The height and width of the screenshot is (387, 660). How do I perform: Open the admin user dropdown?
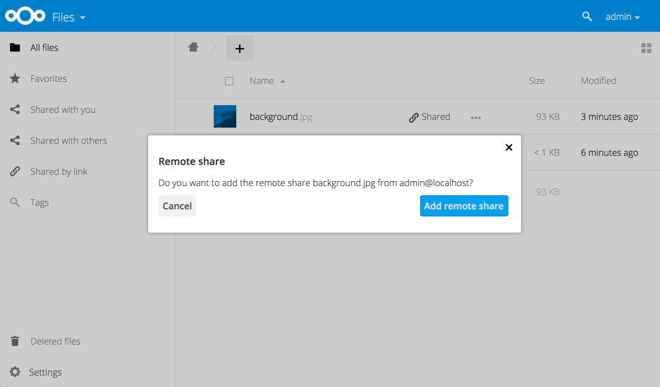[623, 17]
